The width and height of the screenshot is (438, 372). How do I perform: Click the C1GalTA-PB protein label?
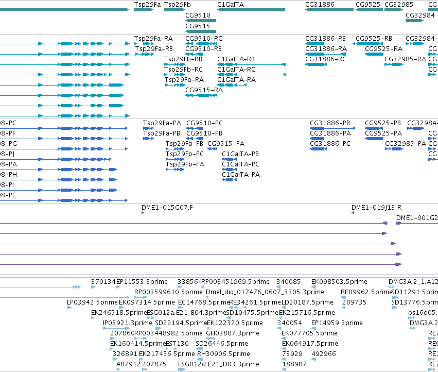point(240,154)
